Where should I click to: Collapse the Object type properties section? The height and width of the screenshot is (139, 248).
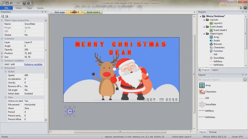click(2, 20)
